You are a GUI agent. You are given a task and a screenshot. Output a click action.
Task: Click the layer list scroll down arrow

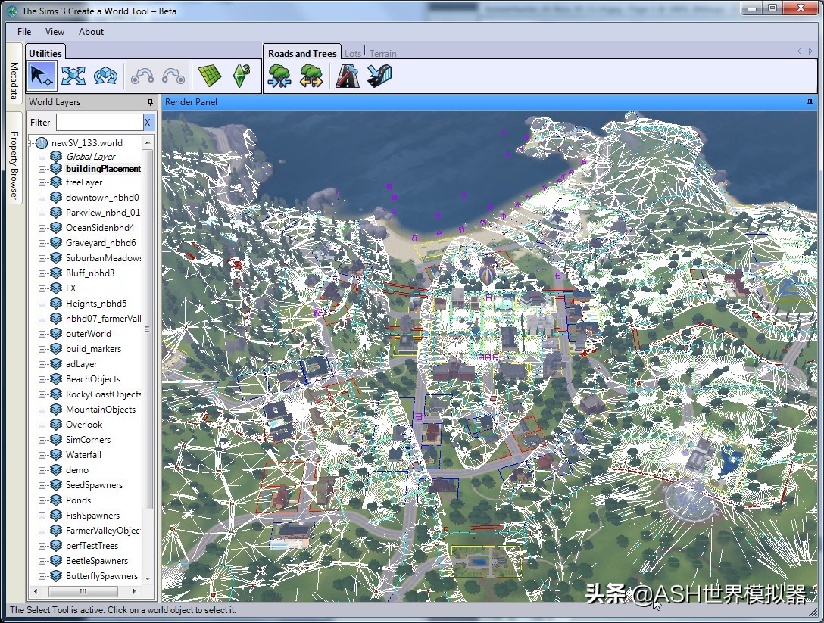[x=148, y=578]
